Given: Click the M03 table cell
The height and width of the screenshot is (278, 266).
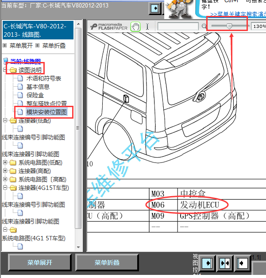Looking at the screenshot, I should pos(163,194).
